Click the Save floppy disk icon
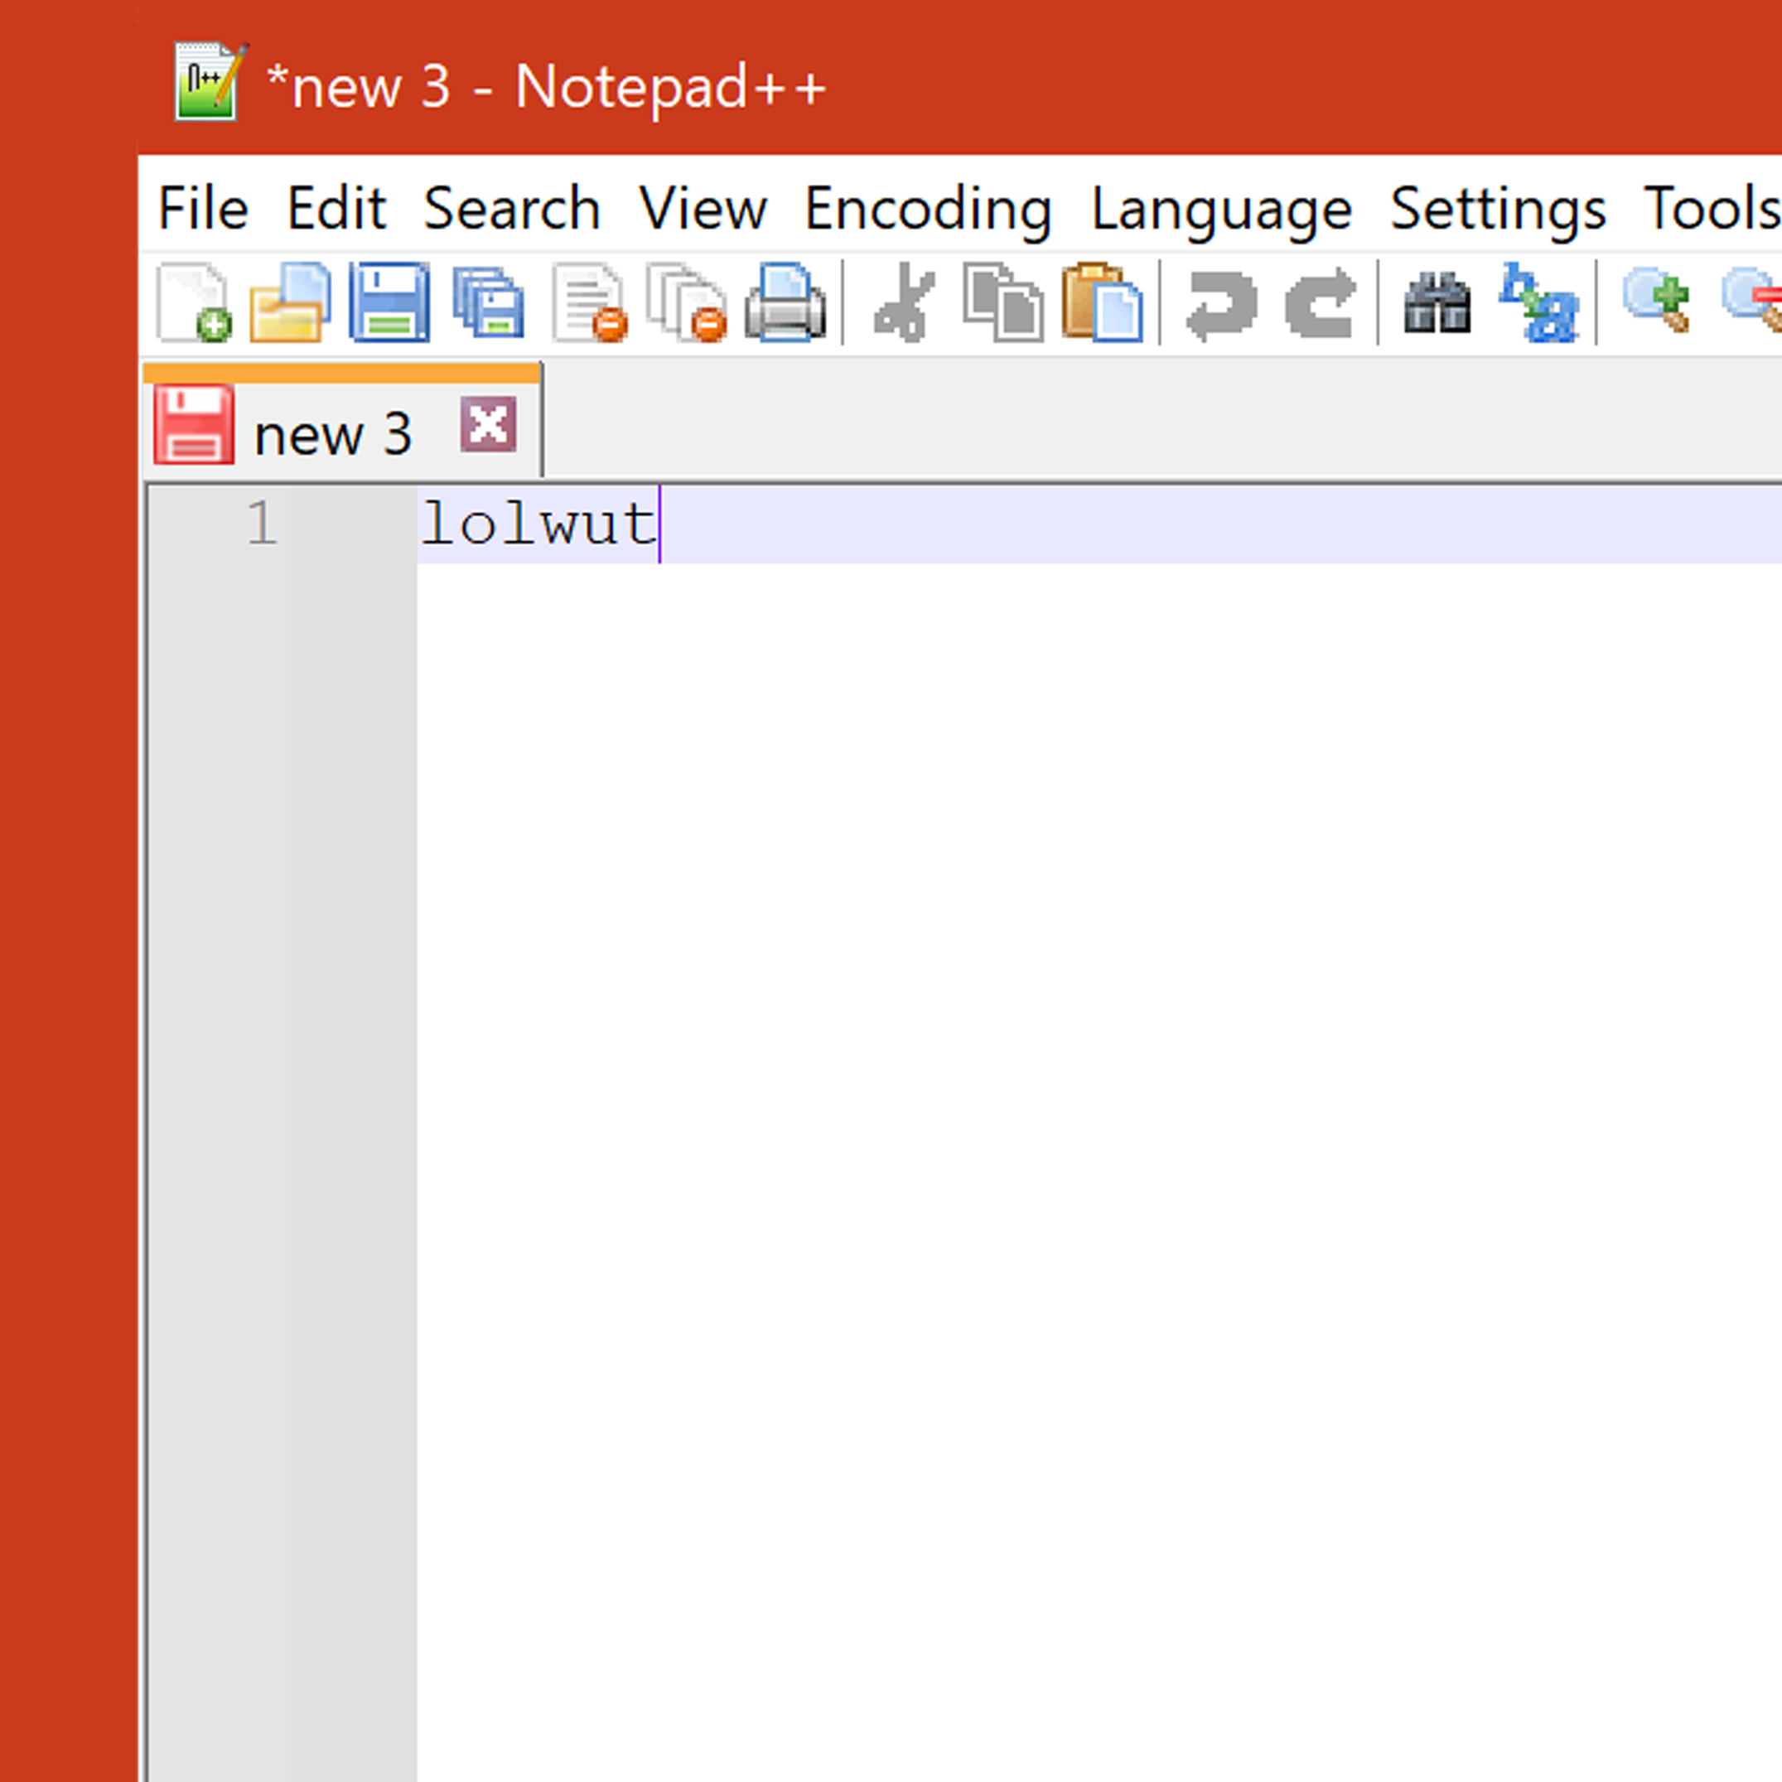Image resolution: width=1782 pixels, height=1782 pixels. click(x=389, y=302)
